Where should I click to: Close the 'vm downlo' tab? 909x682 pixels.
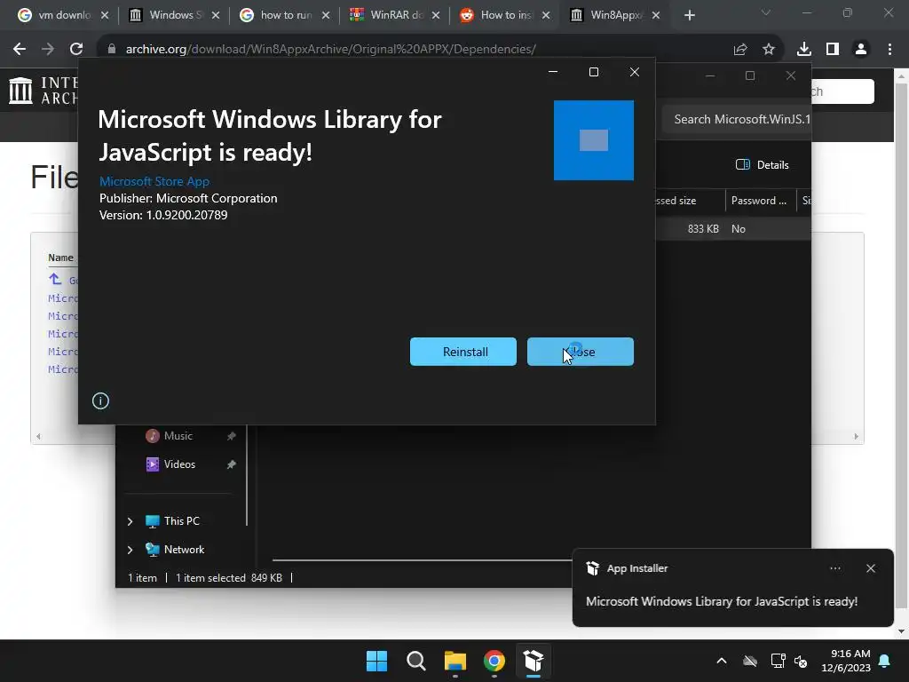coord(105,15)
